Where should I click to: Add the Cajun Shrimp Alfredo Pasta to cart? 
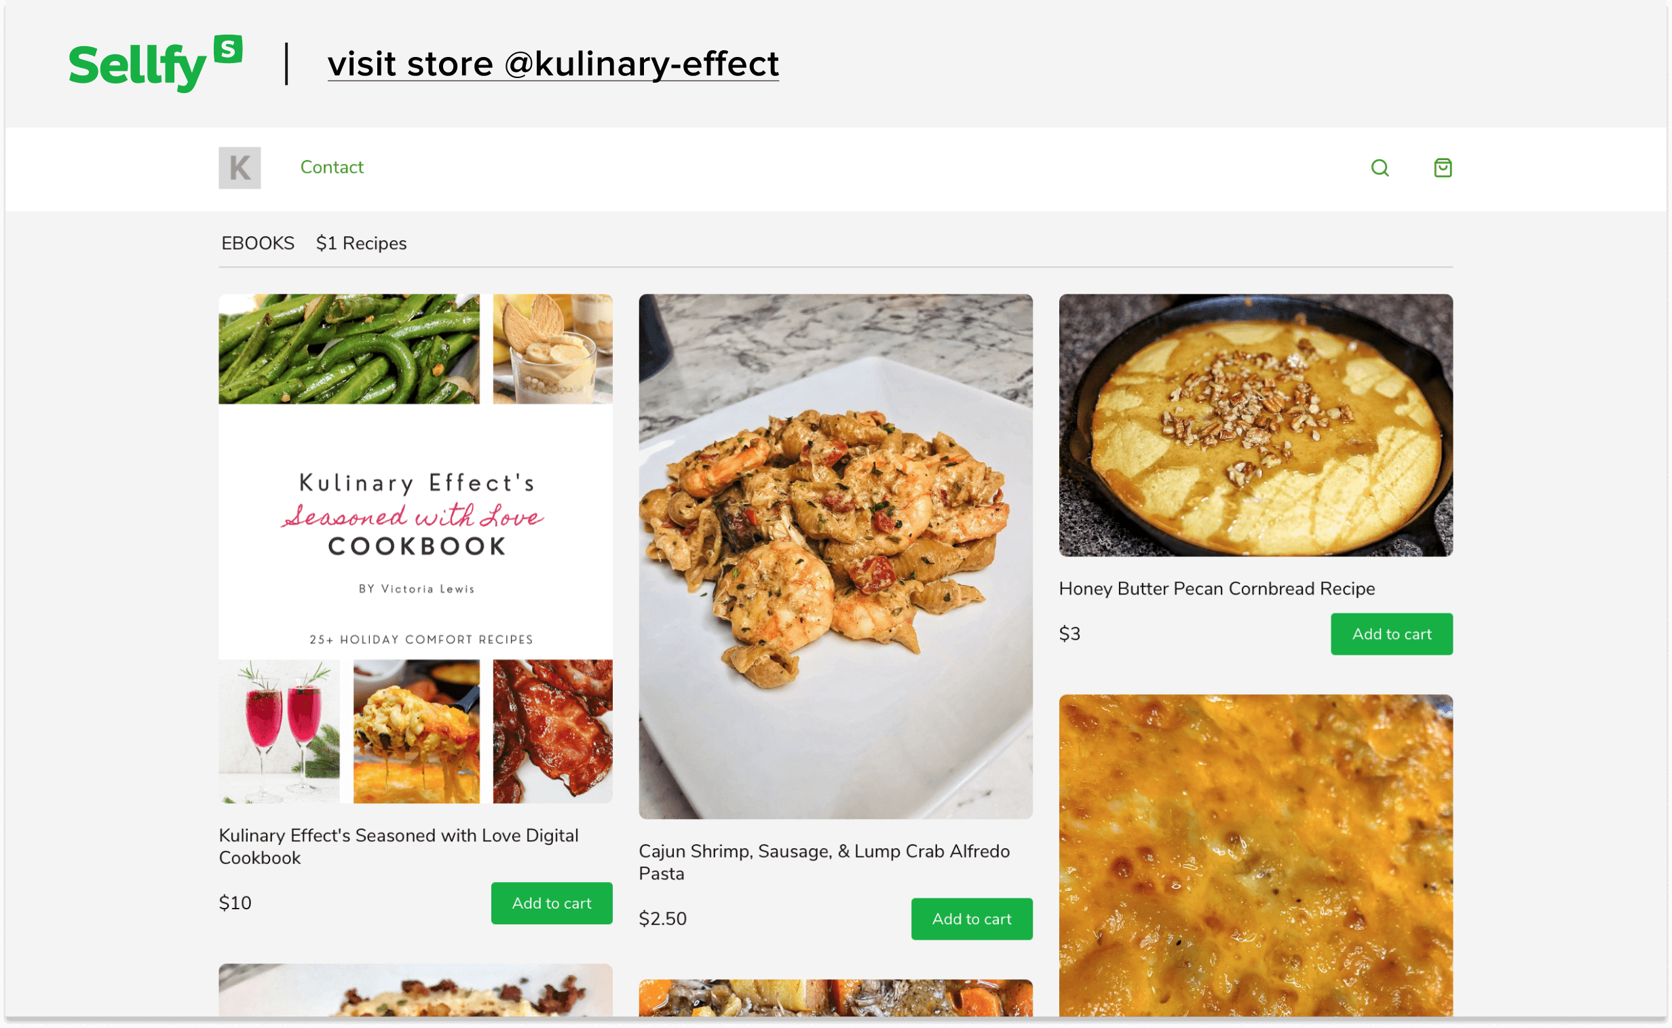(971, 919)
